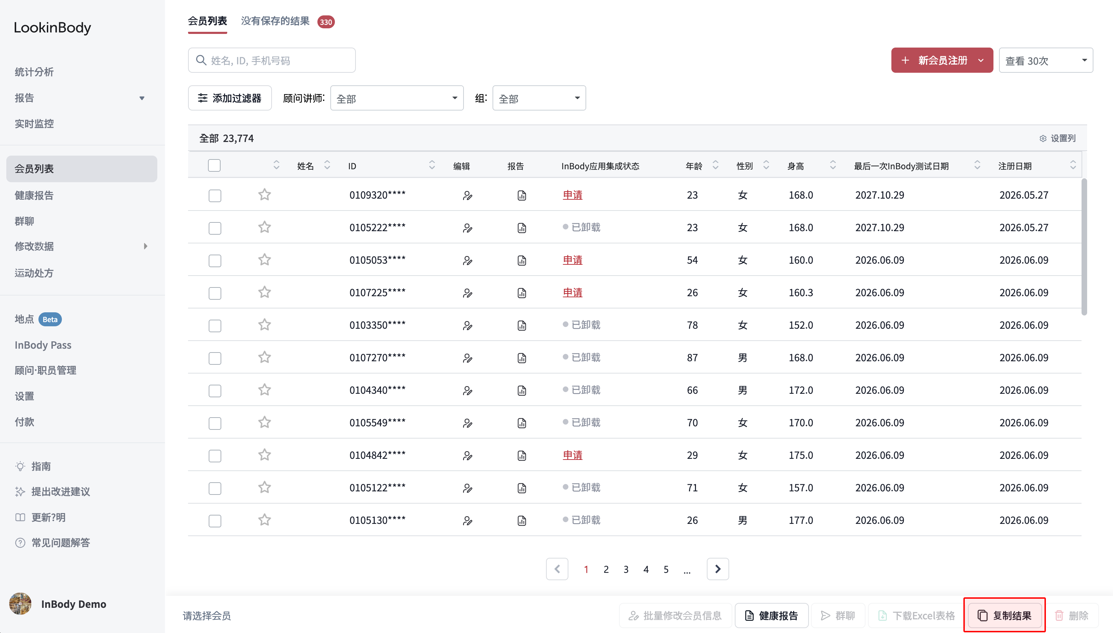
Task: Select member 0105222**** checkbox
Action: click(x=215, y=228)
